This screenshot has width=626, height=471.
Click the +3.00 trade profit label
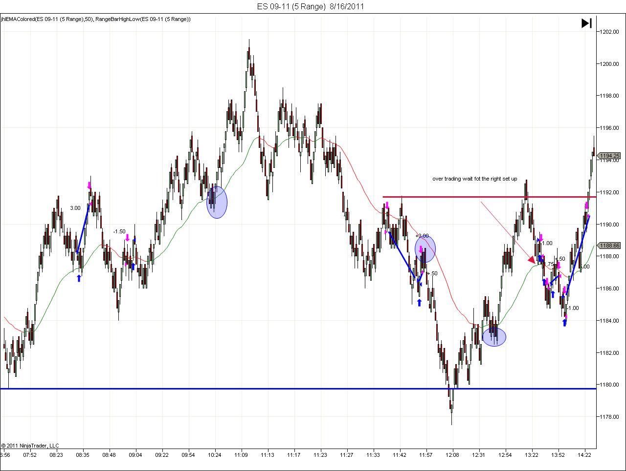point(422,236)
